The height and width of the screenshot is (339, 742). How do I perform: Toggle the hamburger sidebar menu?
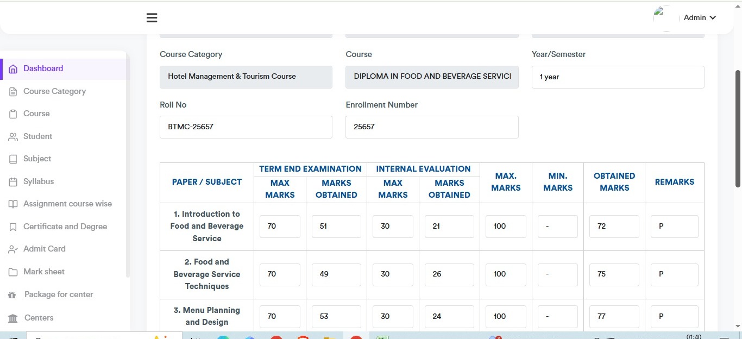pyautogui.click(x=152, y=18)
